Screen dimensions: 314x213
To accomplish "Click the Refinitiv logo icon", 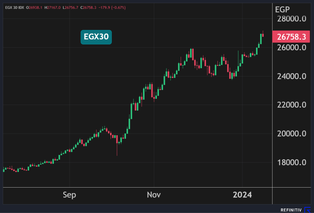I will click(308, 210).
